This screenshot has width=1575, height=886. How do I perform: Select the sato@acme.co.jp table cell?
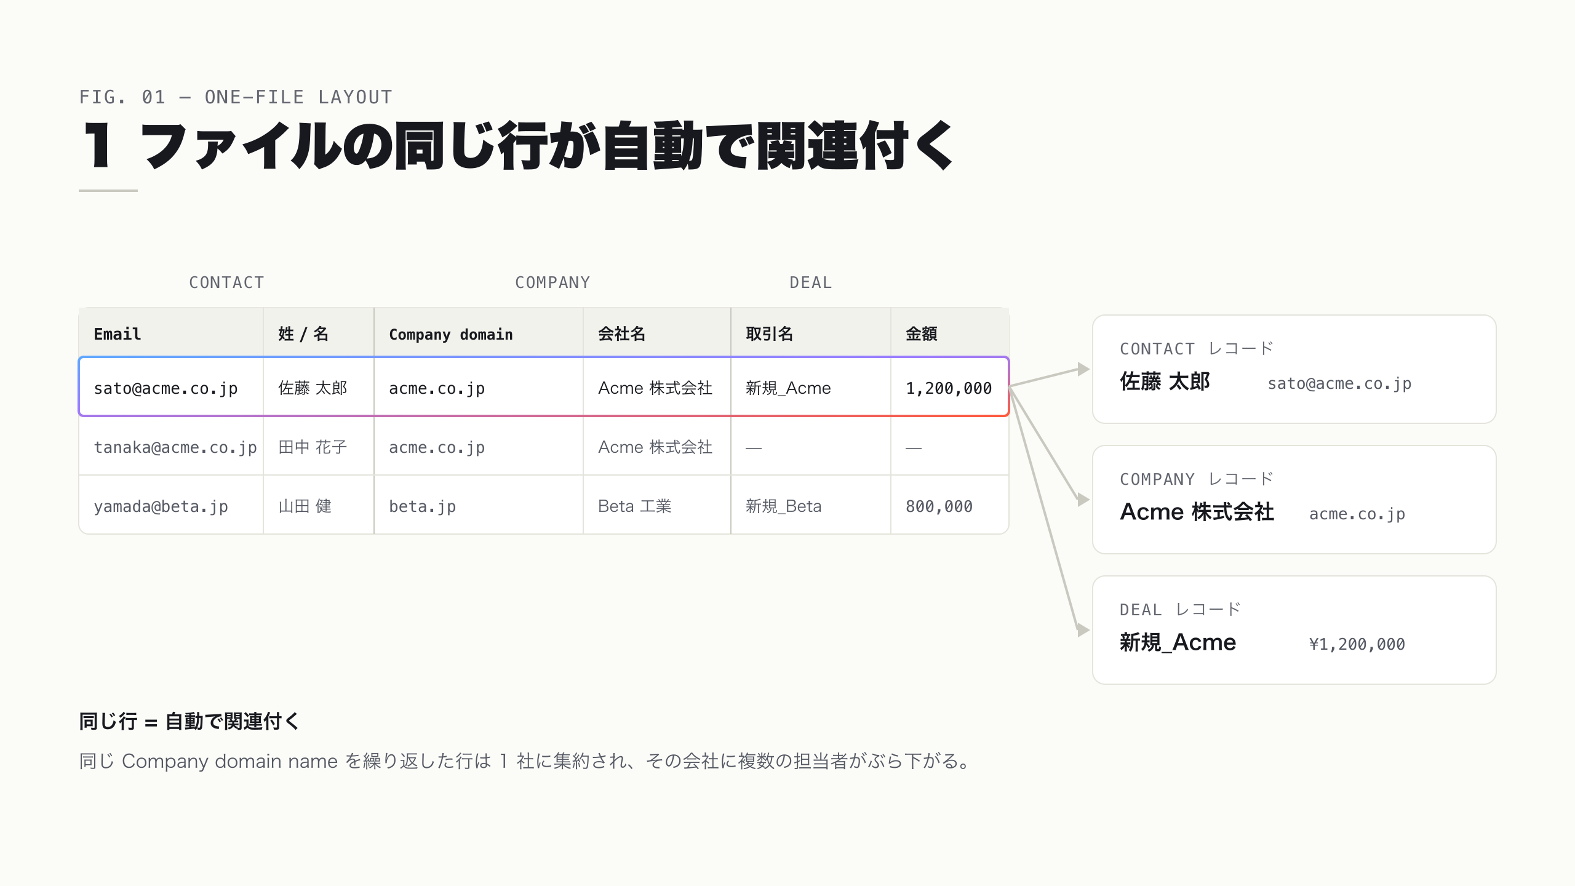[171, 388]
